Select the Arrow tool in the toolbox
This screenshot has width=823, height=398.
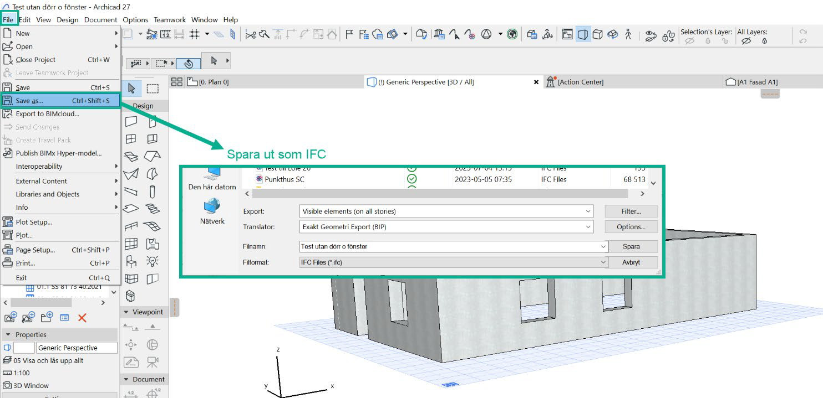point(131,89)
